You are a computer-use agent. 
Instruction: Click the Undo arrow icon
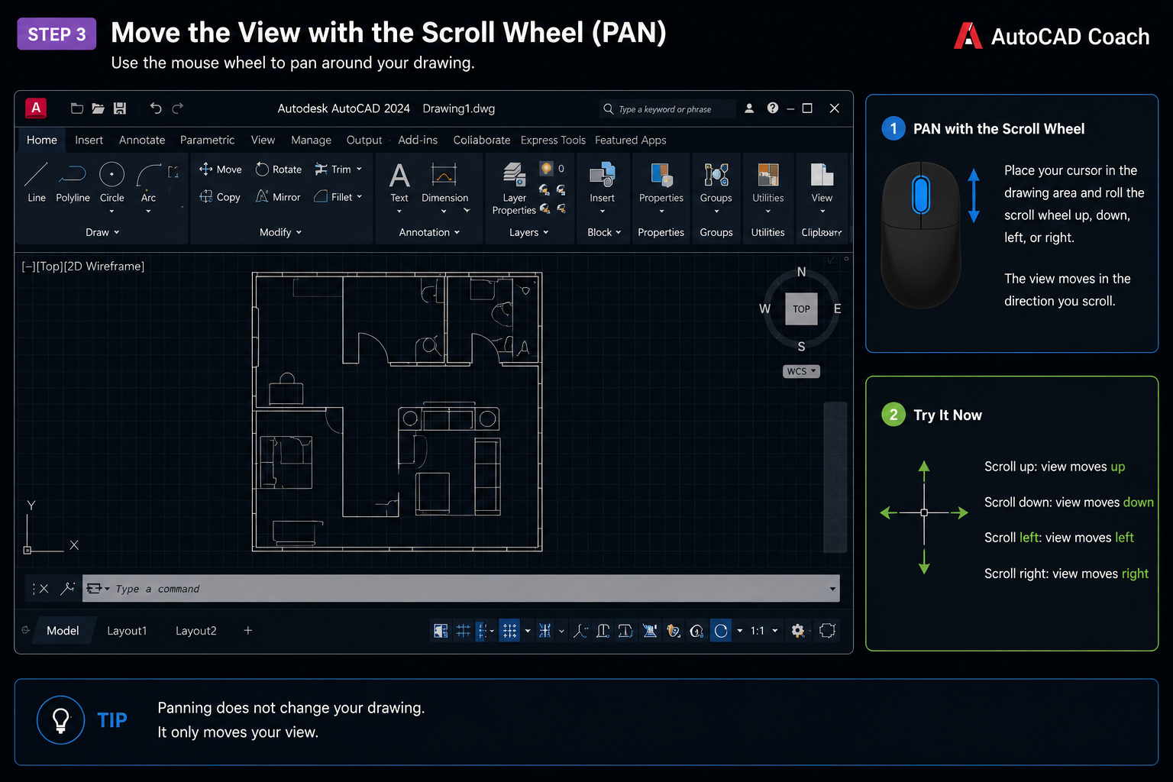[x=156, y=108]
